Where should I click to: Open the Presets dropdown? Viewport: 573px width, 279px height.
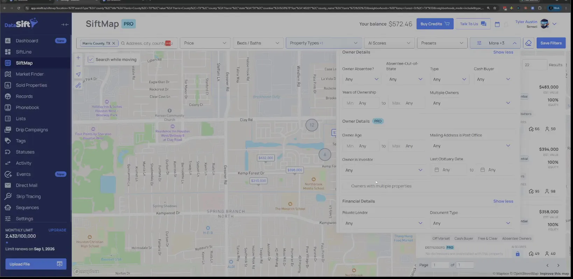(x=442, y=43)
